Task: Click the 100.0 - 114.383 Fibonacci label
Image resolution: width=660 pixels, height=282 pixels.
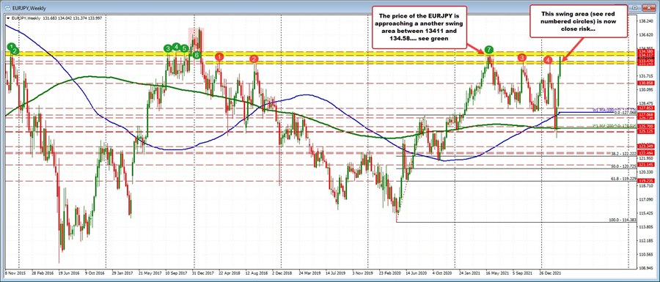Action: point(622,220)
